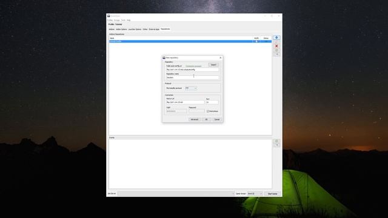Confirm the new repository with OK

pyautogui.click(x=206, y=119)
